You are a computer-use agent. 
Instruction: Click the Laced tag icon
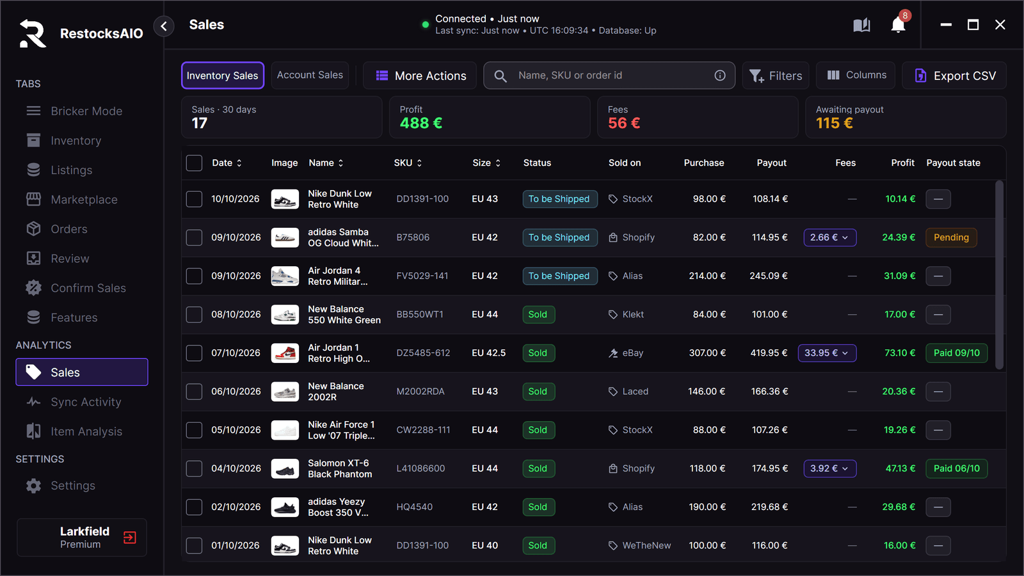click(613, 392)
